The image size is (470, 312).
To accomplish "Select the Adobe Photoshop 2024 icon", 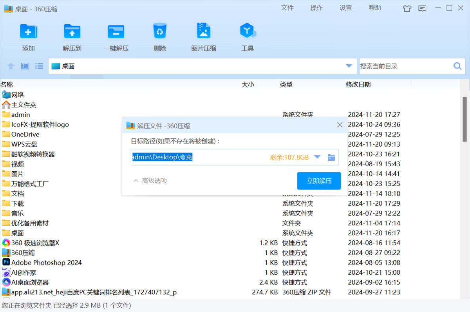I will point(6,263).
